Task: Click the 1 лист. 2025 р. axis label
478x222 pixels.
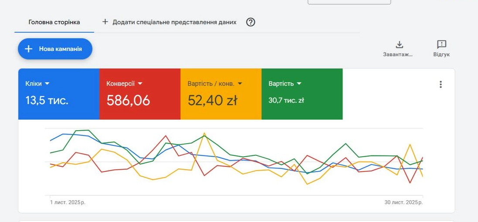Action: pos(68,202)
